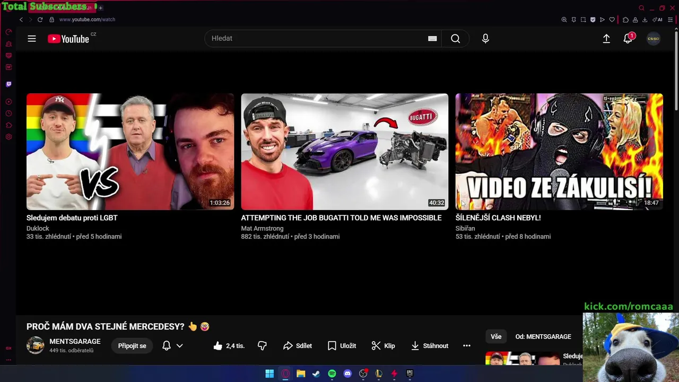Open the browser downloads icon

(645, 20)
